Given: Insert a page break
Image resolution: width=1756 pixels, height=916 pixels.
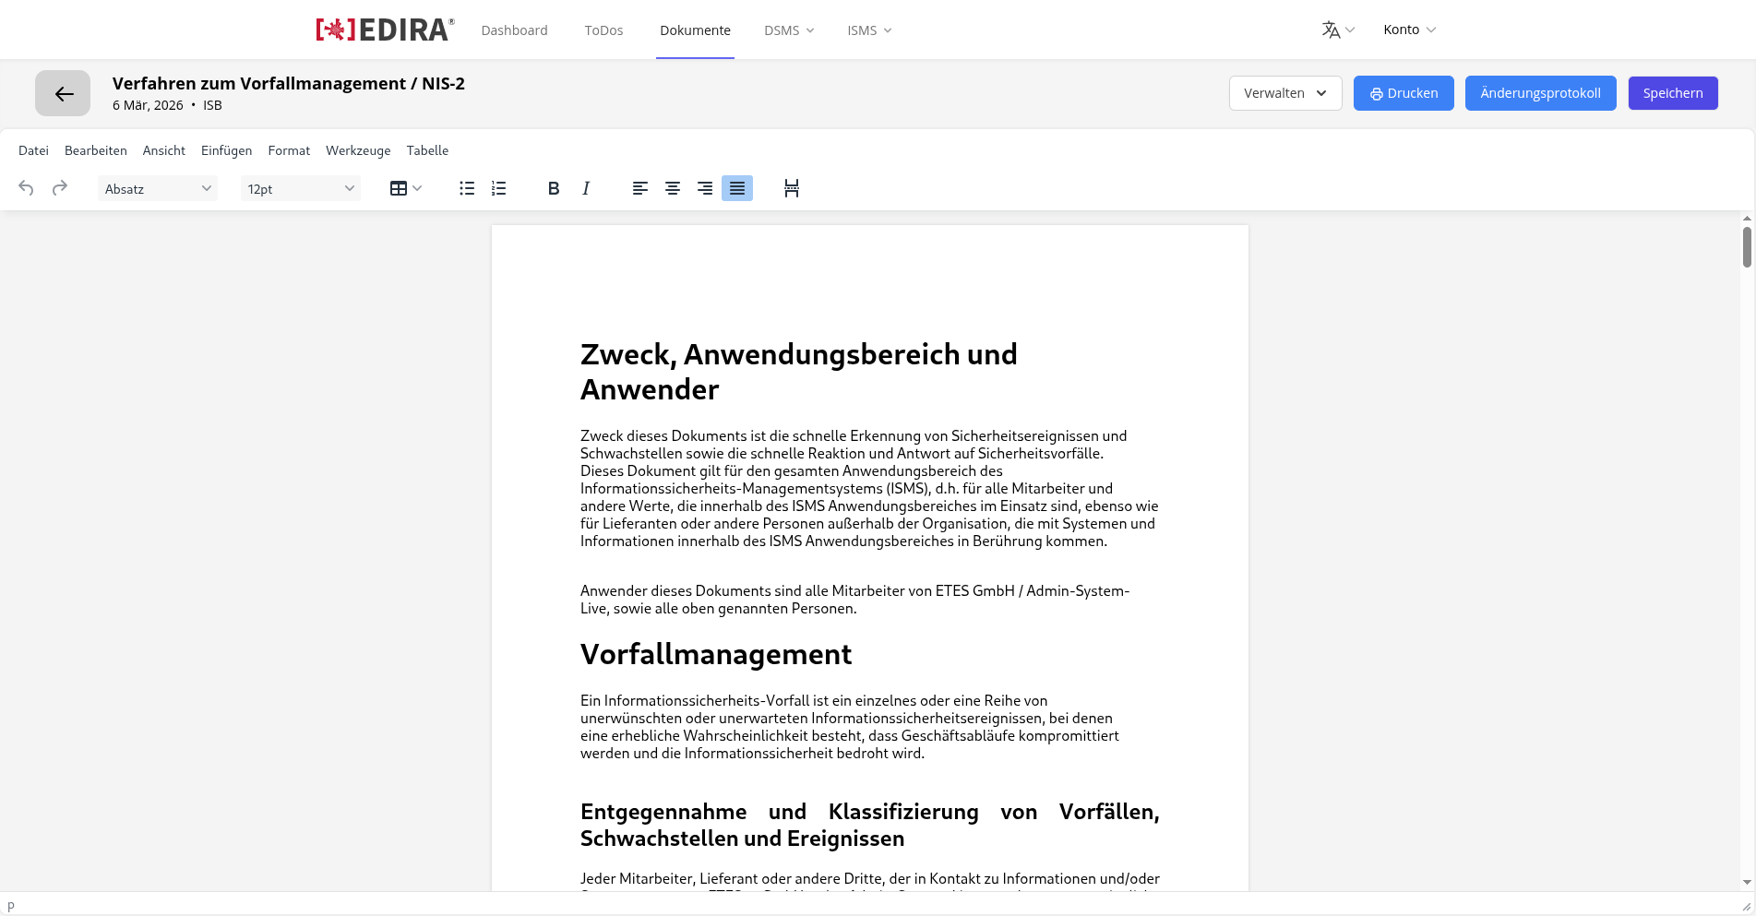Looking at the screenshot, I should [x=792, y=188].
